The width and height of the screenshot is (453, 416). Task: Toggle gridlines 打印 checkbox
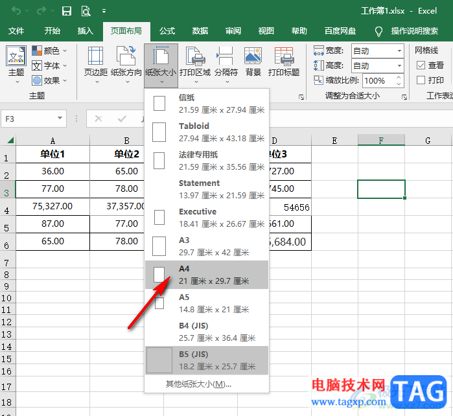point(421,80)
